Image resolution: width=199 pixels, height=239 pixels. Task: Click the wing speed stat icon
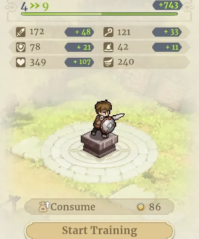click(108, 63)
